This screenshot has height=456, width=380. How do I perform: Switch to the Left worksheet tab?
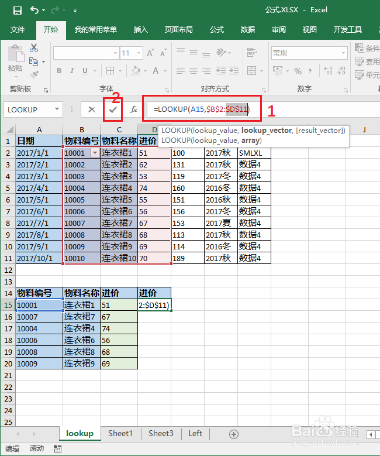tap(195, 433)
